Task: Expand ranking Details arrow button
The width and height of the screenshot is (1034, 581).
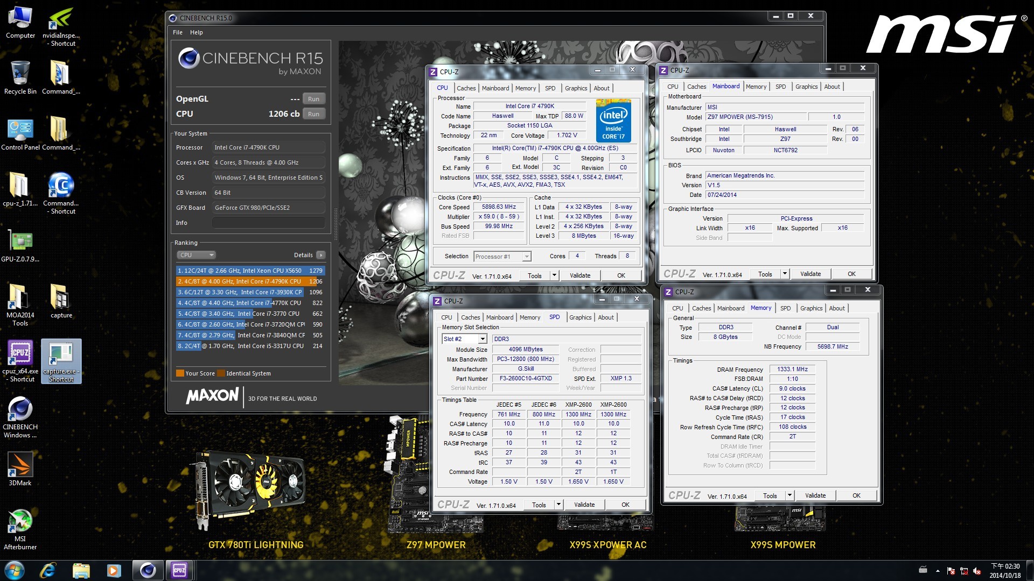Action: (321, 255)
